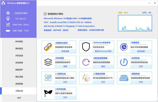The height and width of the screenshot is (102, 158).
Task: Click the masquerade mask folder disguise icon
Action: (x=48, y=93)
